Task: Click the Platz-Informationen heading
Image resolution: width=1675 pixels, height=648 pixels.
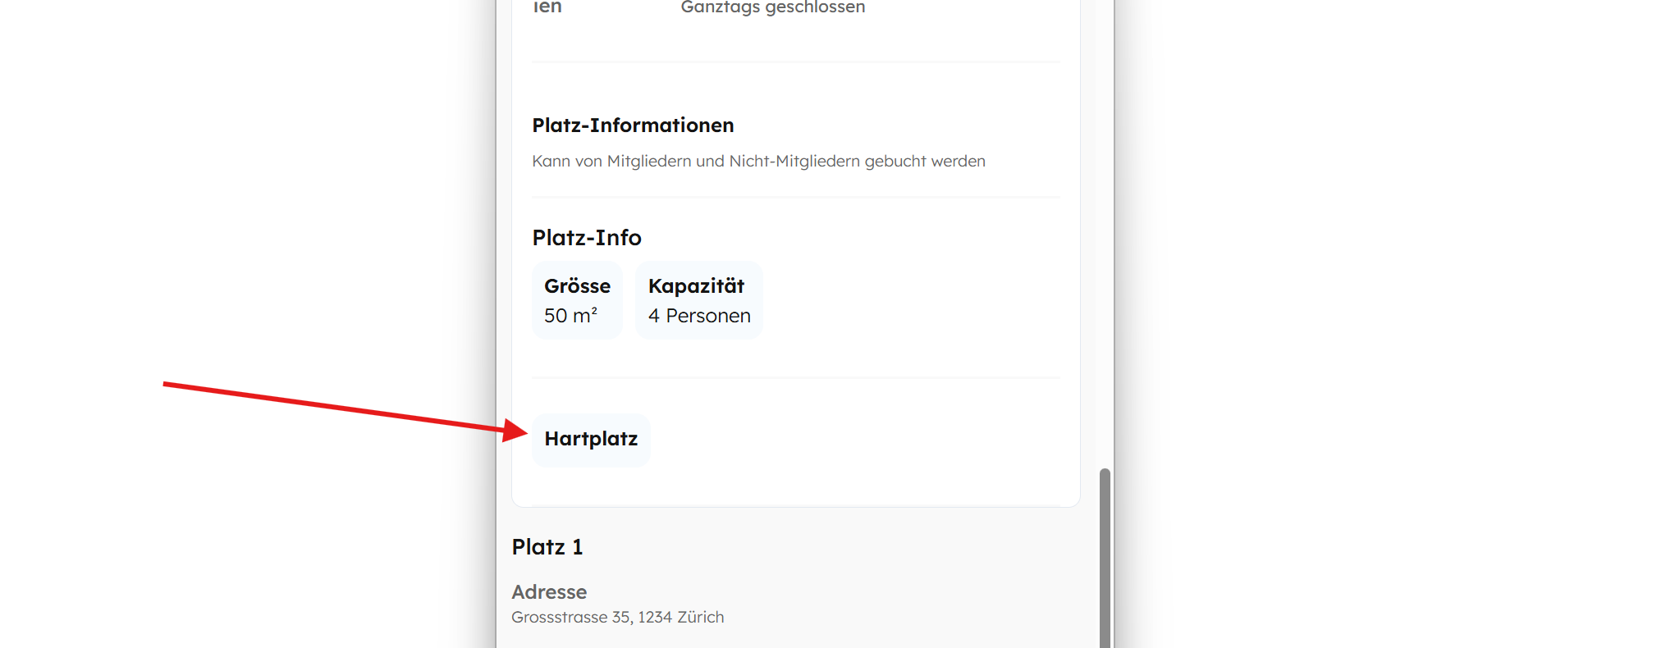Action: (633, 125)
